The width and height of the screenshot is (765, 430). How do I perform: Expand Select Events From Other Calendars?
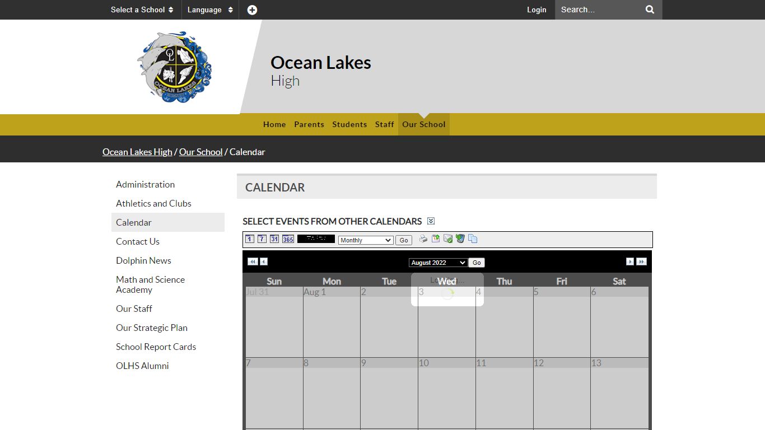(431, 221)
